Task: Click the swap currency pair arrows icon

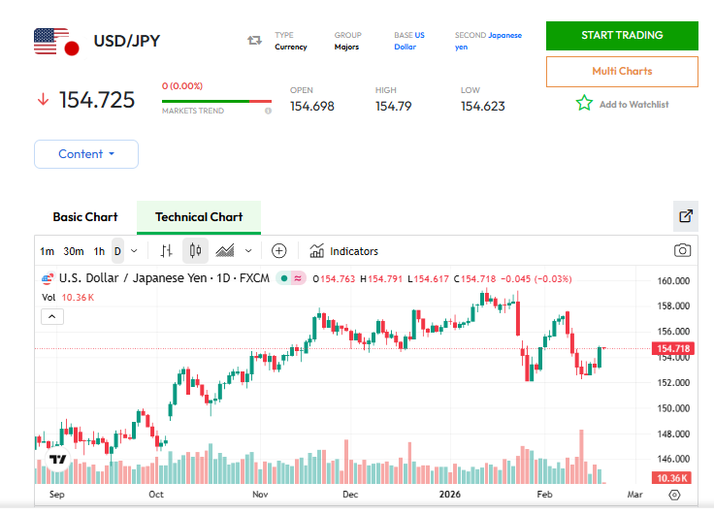Action: (255, 41)
